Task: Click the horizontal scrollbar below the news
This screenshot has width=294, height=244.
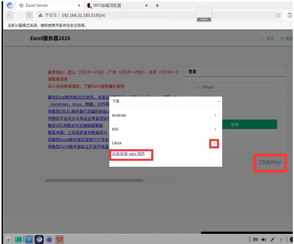Action: (x=94, y=180)
